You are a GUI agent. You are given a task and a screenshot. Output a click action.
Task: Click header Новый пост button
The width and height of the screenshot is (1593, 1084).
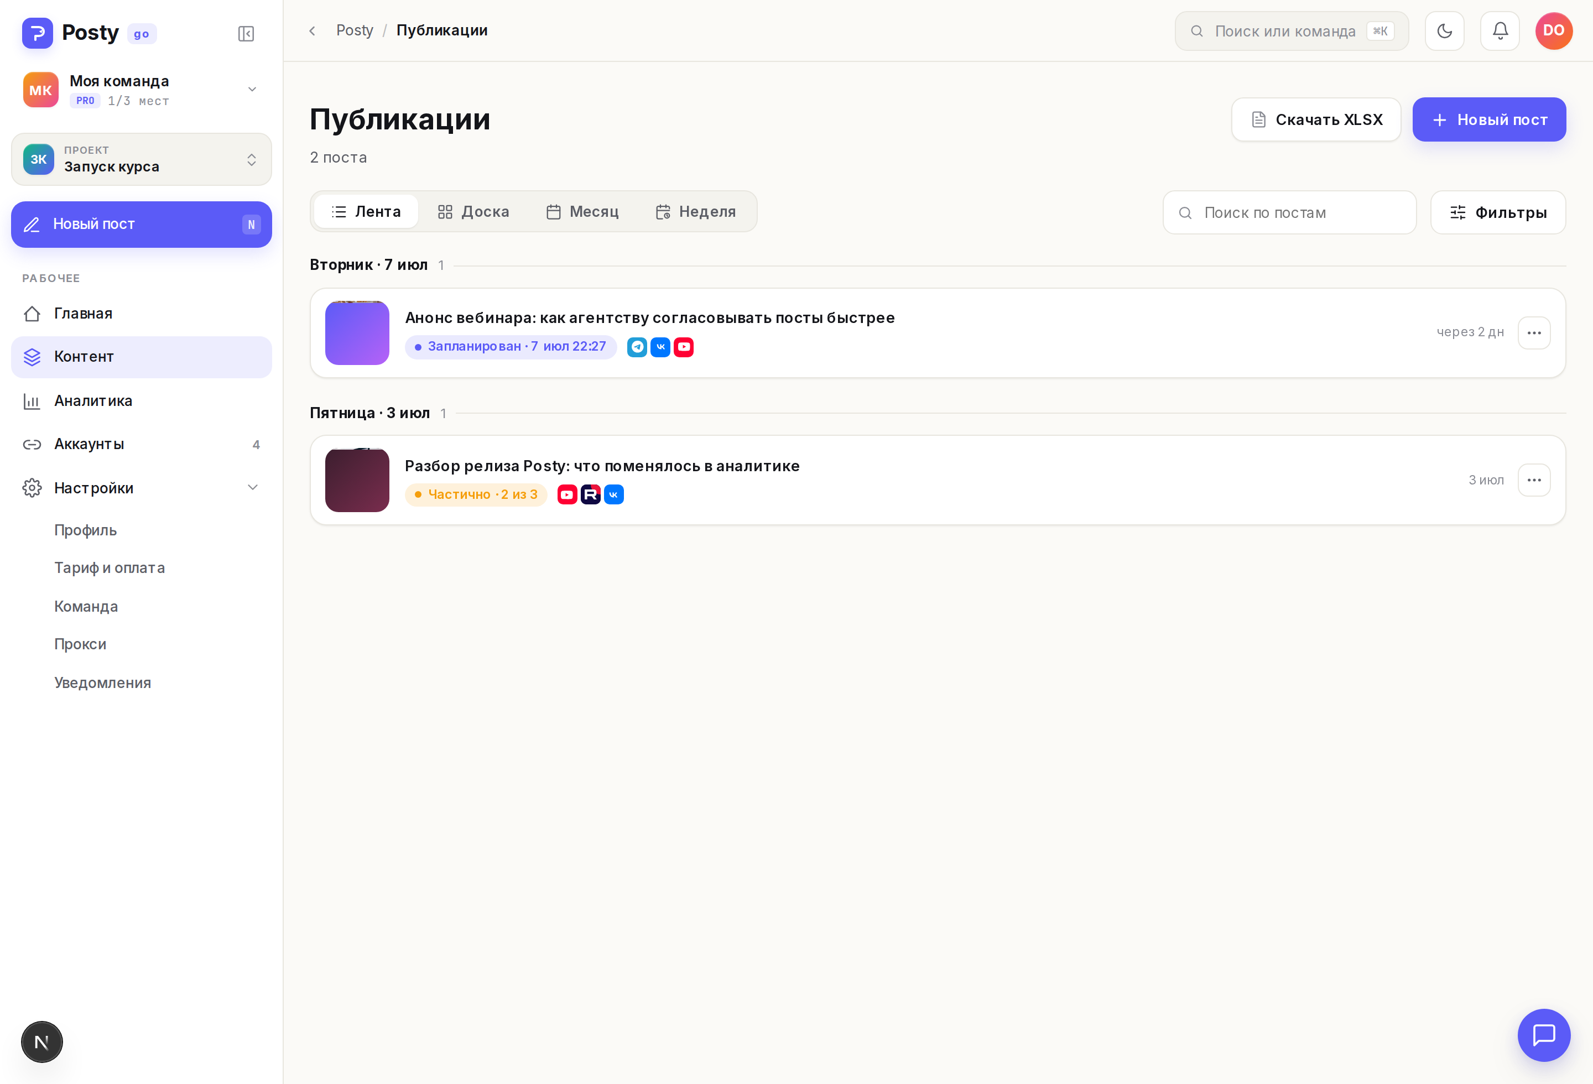1489,119
